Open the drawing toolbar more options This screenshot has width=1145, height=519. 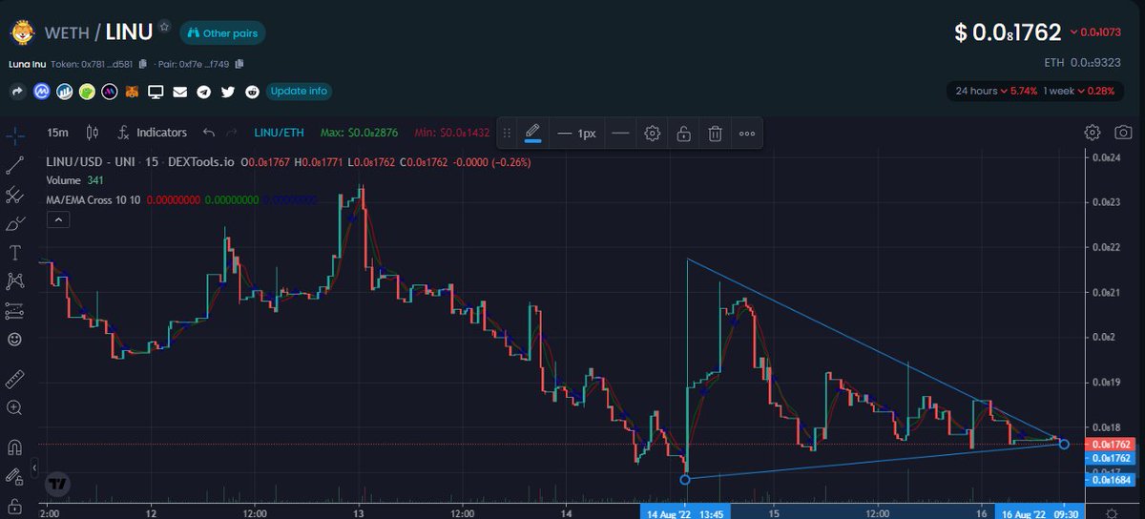[x=746, y=134]
